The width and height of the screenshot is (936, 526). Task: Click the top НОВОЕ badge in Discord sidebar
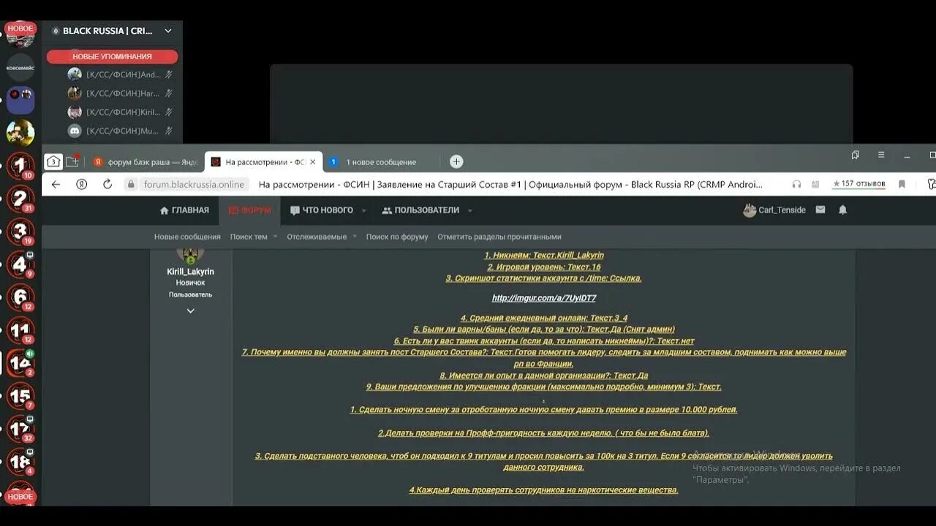[x=20, y=28]
